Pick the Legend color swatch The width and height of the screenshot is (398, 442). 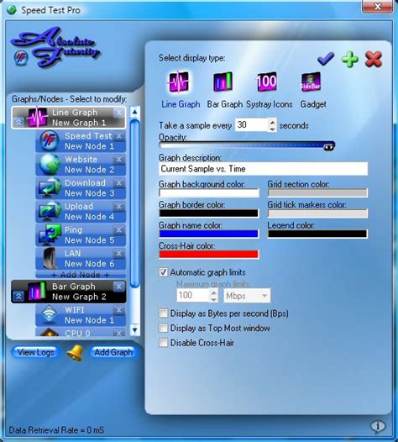[x=317, y=234]
